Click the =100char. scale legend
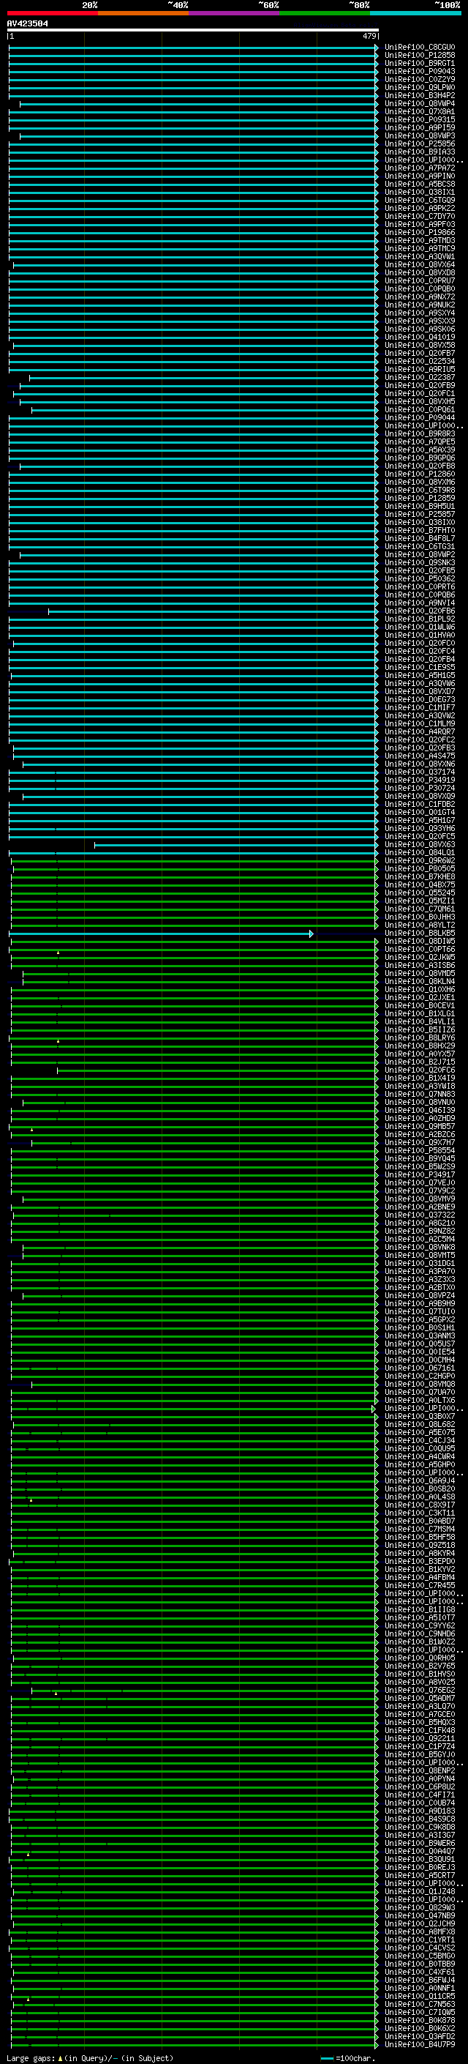The image size is (468, 2064). point(347,2058)
